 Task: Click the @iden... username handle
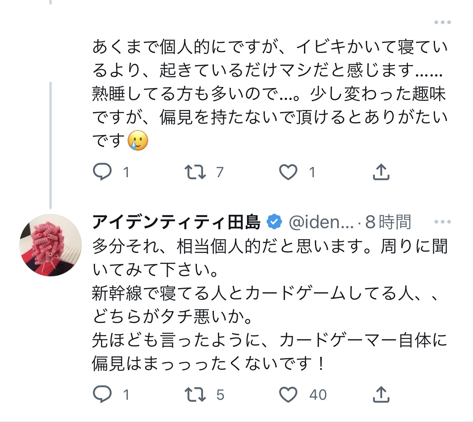(321, 222)
